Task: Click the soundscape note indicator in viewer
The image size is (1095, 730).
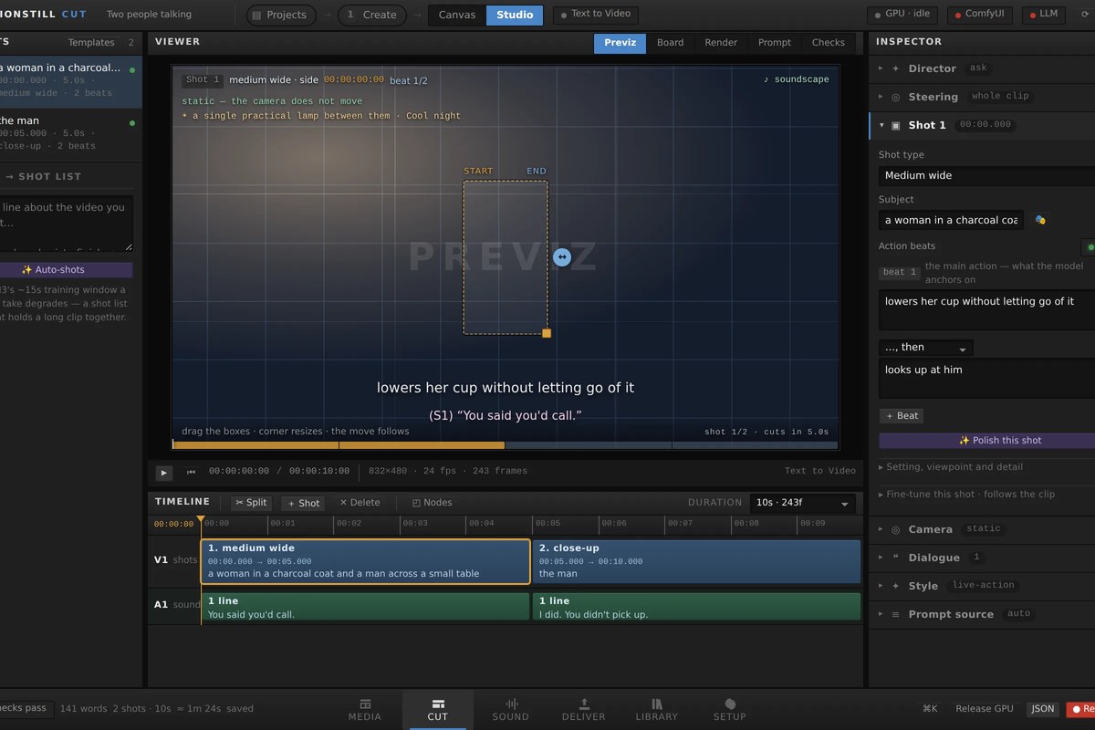Action: [x=797, y=79]
